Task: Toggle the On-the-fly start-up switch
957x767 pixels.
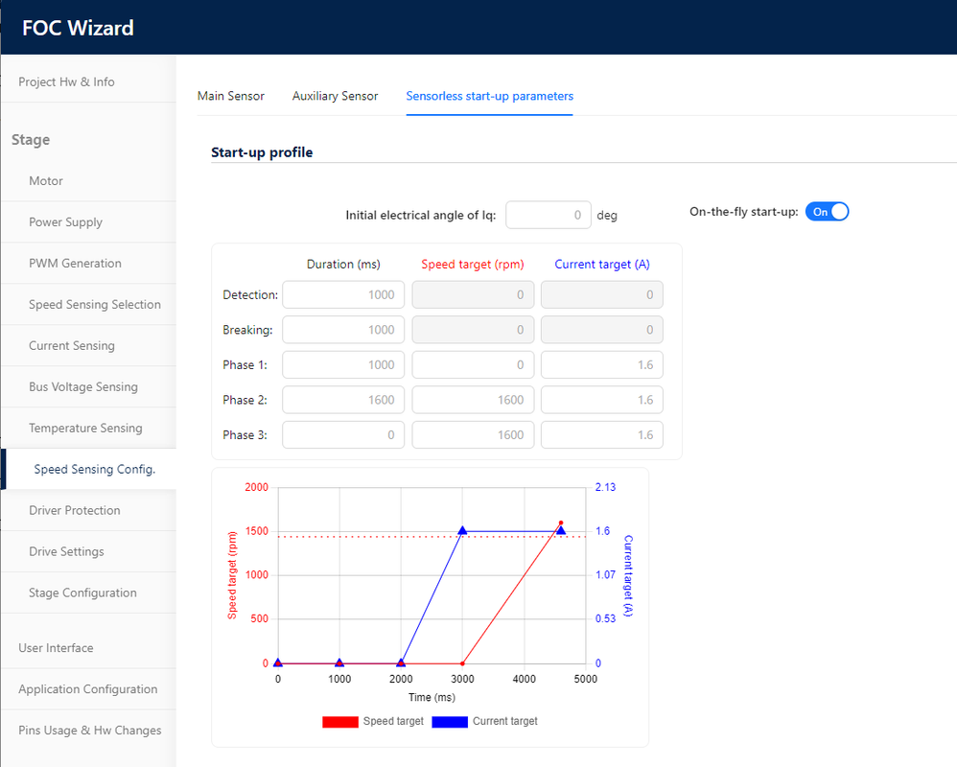Action: tap(827, 212)
